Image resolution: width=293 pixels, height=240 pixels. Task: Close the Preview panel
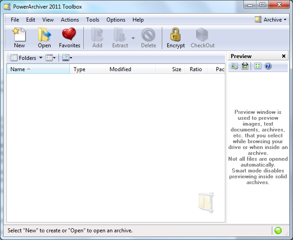(x=284, y=56)
